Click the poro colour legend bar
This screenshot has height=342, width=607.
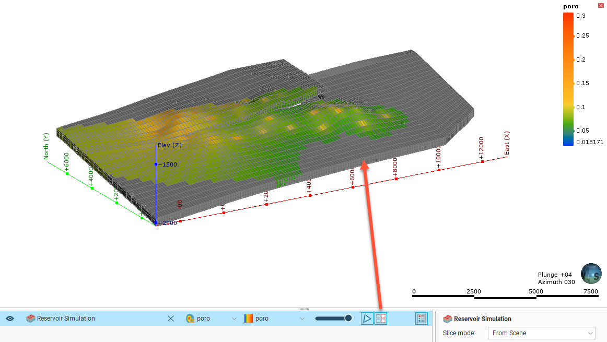(x=568, y=78)
